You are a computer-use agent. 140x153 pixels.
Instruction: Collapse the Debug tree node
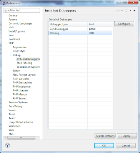10,55
